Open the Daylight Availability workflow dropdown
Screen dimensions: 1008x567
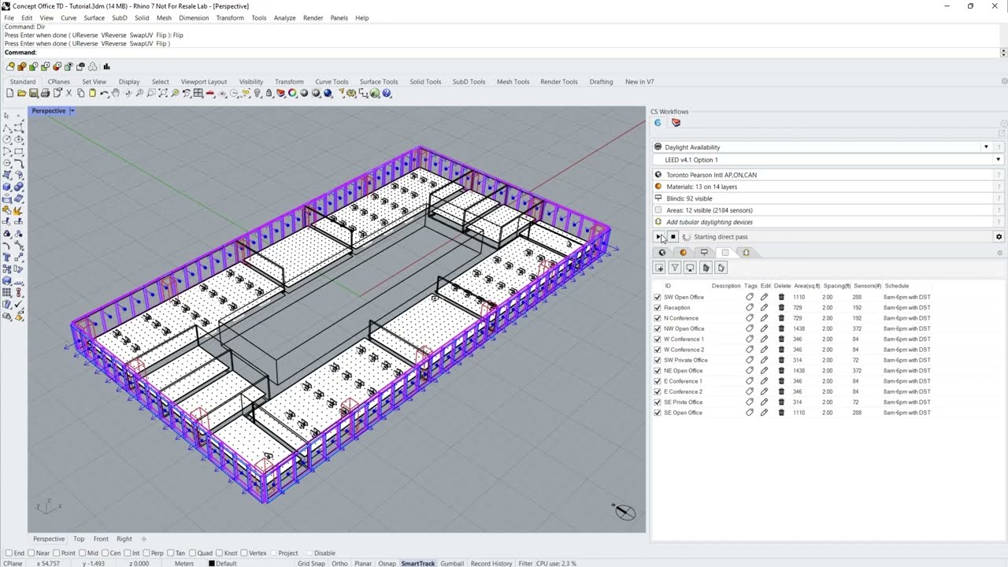pyautogui.click(x=985, y=147)
